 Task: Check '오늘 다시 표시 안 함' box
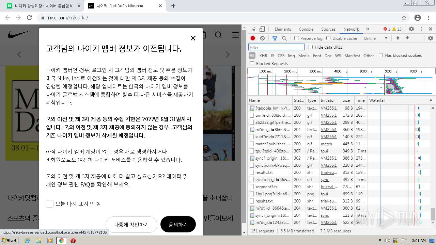pos(50,203)
